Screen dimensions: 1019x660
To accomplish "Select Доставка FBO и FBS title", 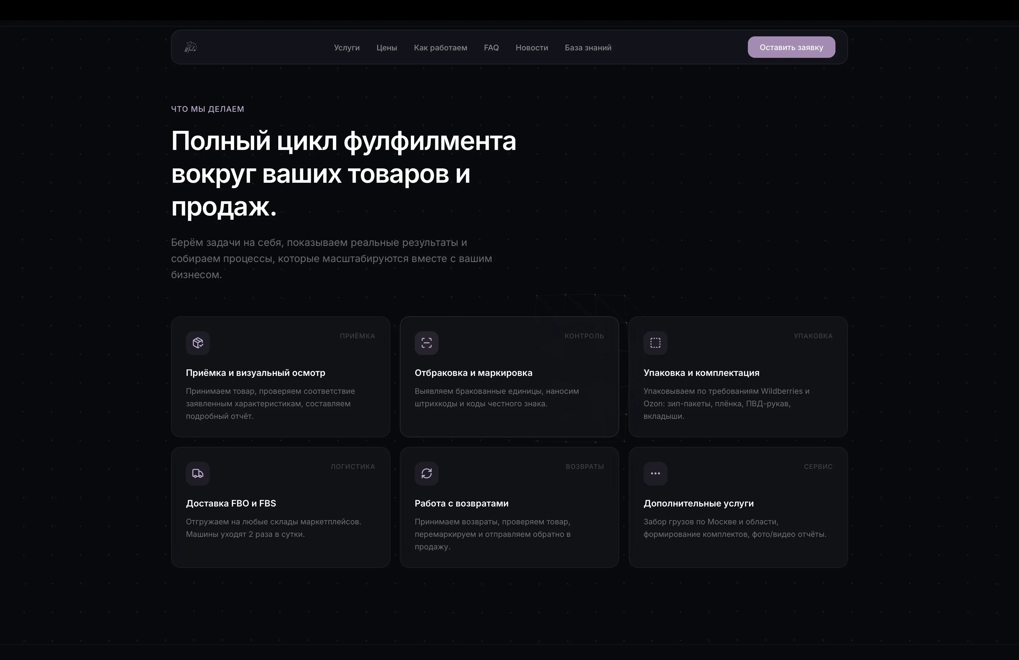I will click(231, 503).
